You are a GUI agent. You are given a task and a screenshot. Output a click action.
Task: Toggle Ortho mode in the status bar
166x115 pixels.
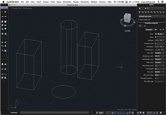[x=116, y=113]
